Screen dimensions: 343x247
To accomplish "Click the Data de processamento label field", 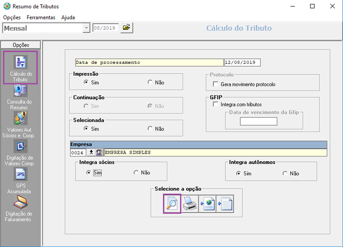I will pyautogui.click(x=149, y=62).
